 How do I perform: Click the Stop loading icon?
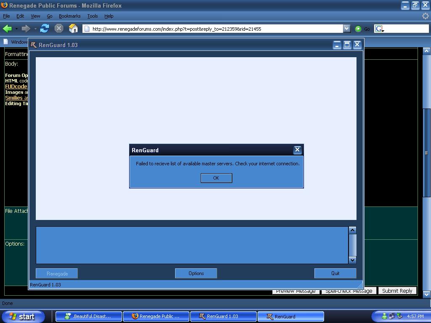tap(59, 29)
